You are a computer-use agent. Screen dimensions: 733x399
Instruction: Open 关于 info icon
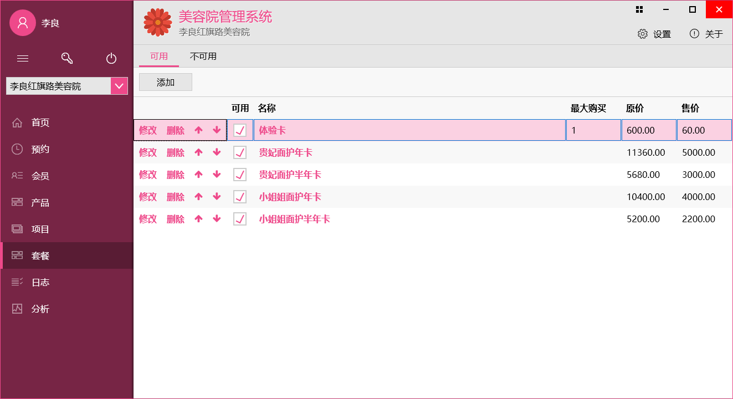click(694, 34)
